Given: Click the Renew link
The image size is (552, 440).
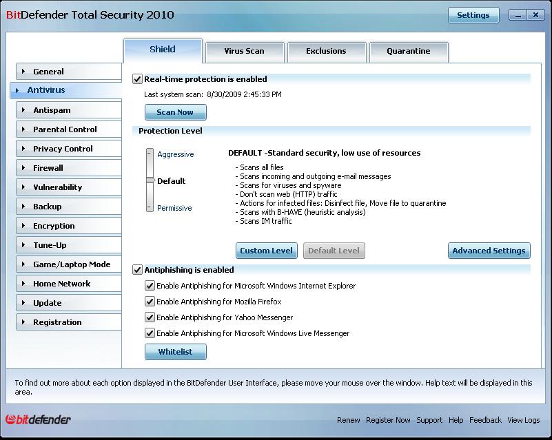Looking at the screenshot, I should click(348, 420).
